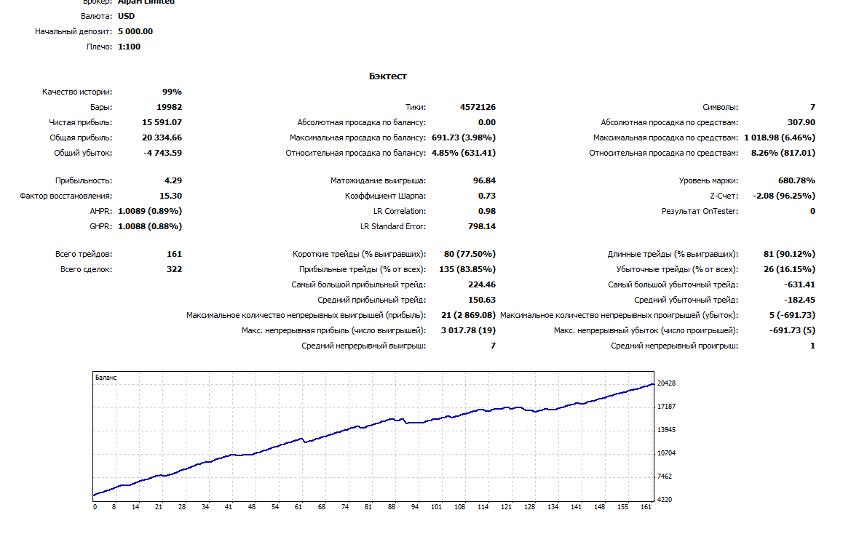The image size is (843, 534).
Task: Select maximal equity drawdown 1 018.98 (6.46%)
Action: [780, 138]
